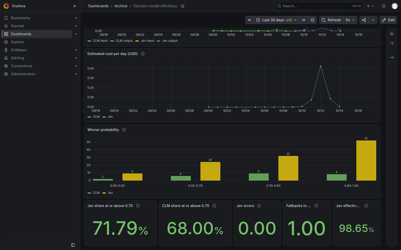Go to the Dashboards breadcrumb
The image size is (401, 250).
(x=98, y=6)
